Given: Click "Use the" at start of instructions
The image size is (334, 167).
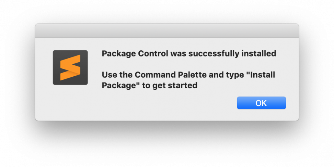Looking at the screenshot, I should pos(117,75).
